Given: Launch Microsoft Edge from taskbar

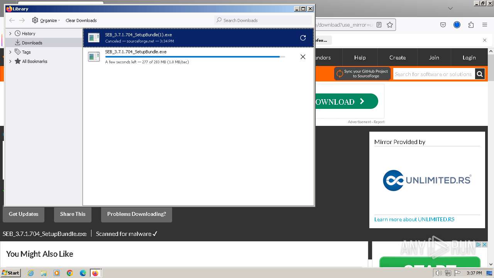Looking at the screenshot, I should 83,273.
